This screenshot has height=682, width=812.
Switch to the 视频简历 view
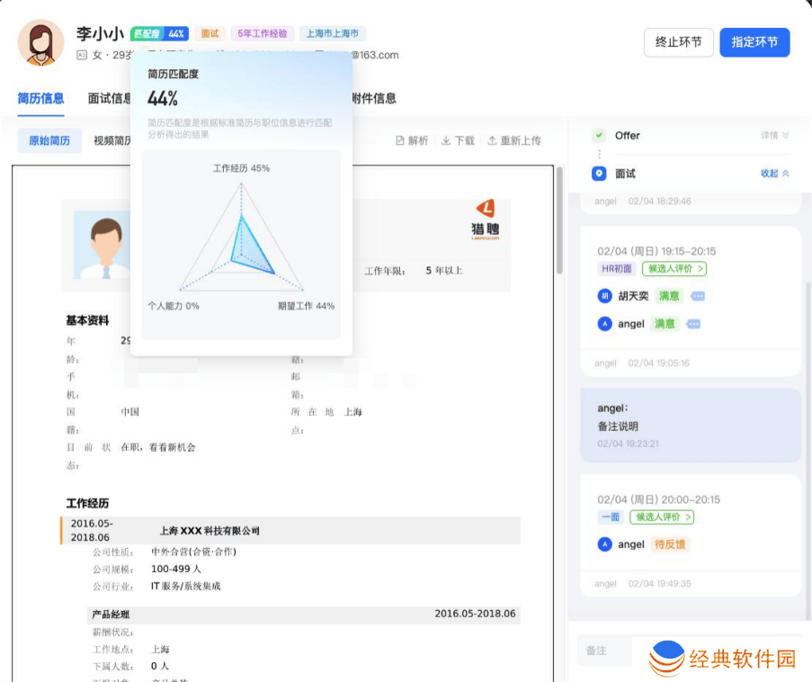113,141
